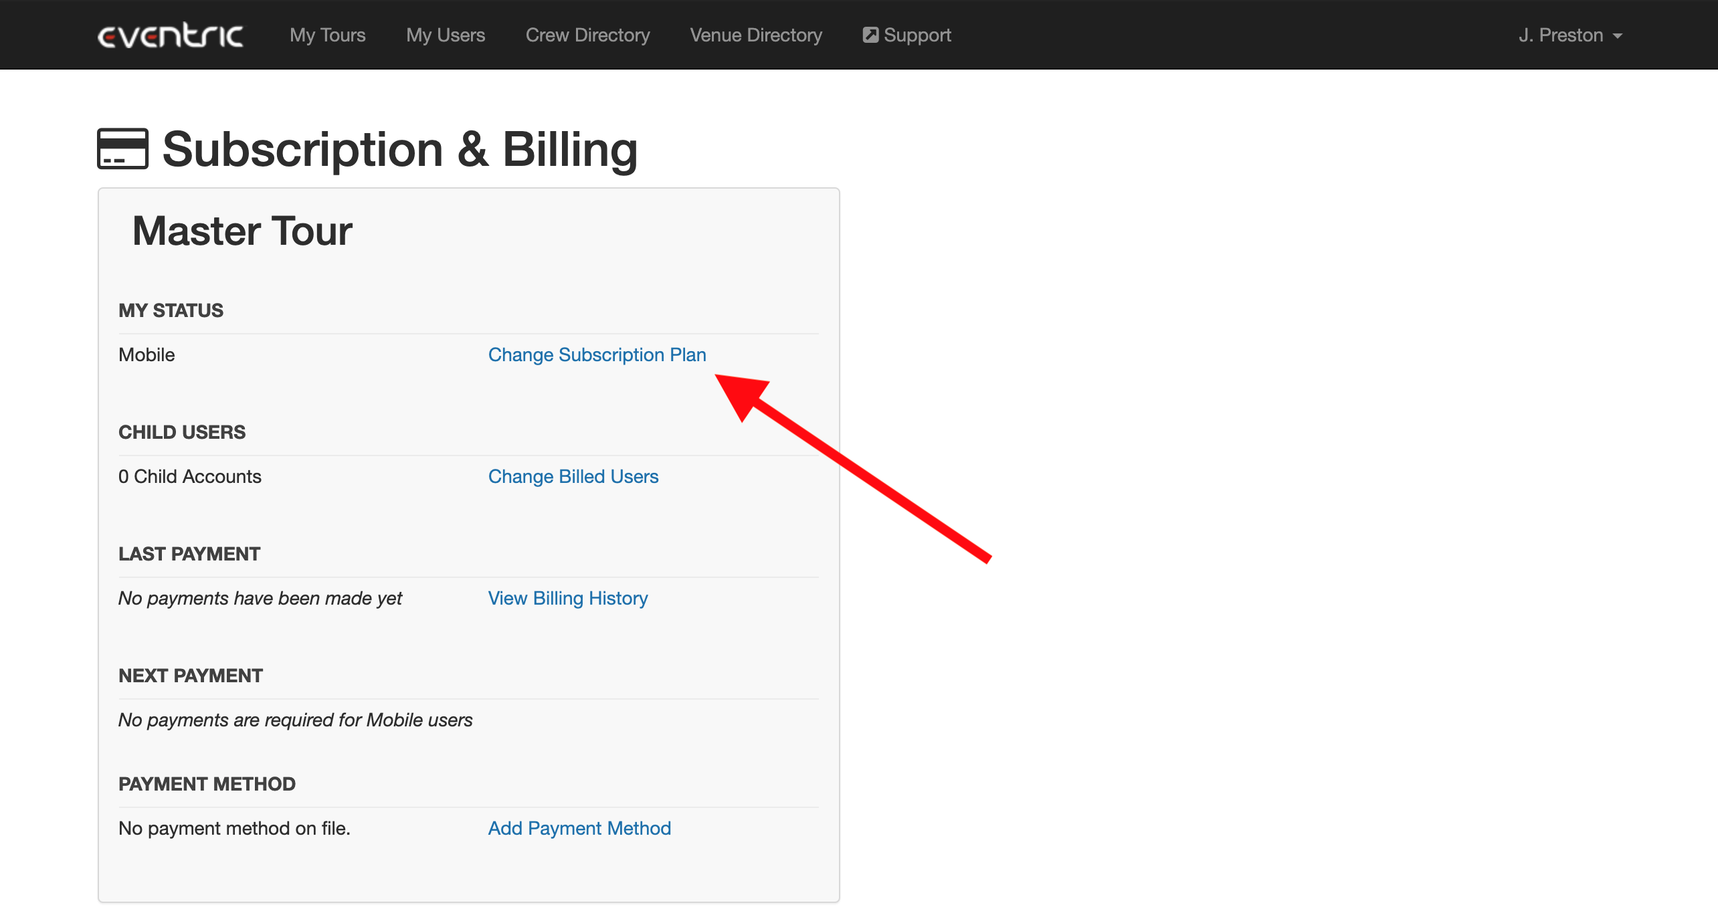Click the Eventric logo
1718x915 pixels.
pos(171,35)
